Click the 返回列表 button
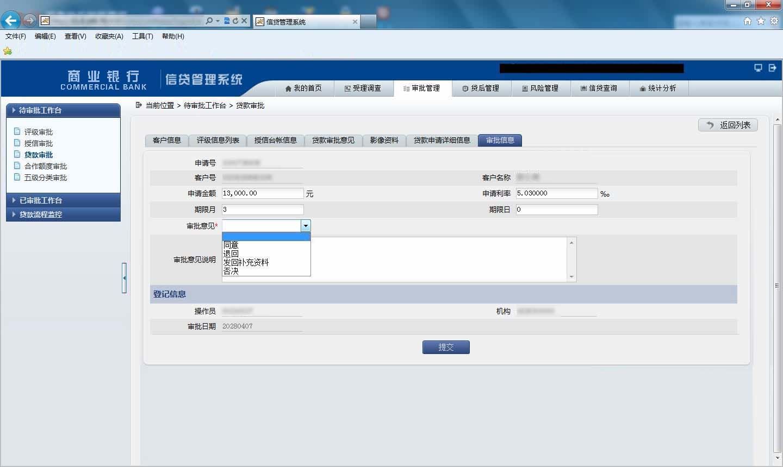This screenshot has width=783, height=467. pos(728,125)
